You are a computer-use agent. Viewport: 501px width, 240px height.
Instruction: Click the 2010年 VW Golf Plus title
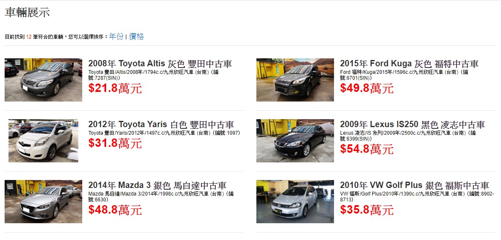click(x=415, y=185)
